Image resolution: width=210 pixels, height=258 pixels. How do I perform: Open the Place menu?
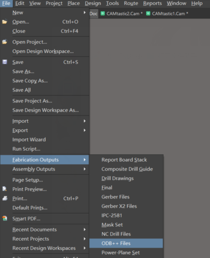73,3
